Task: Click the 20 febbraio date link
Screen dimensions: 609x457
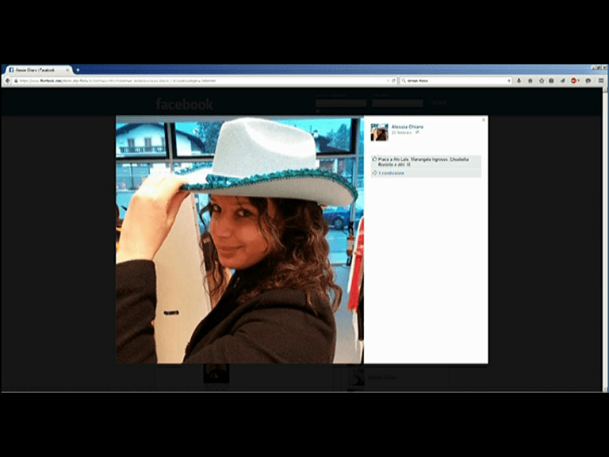Action: click(401, 132)
